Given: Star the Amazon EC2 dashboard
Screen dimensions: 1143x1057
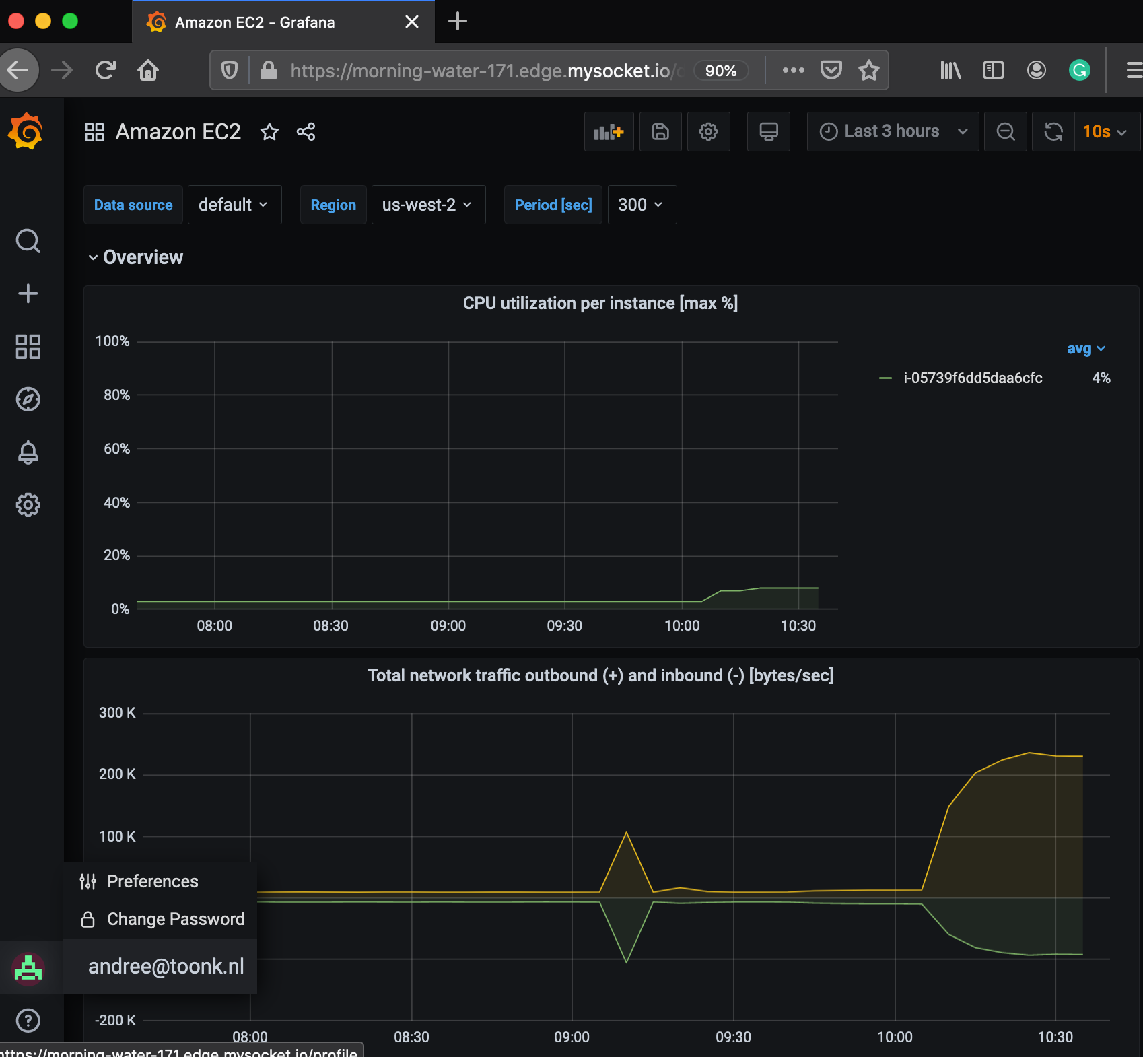Looking at the screenshot, I should (x=269, y=132).
